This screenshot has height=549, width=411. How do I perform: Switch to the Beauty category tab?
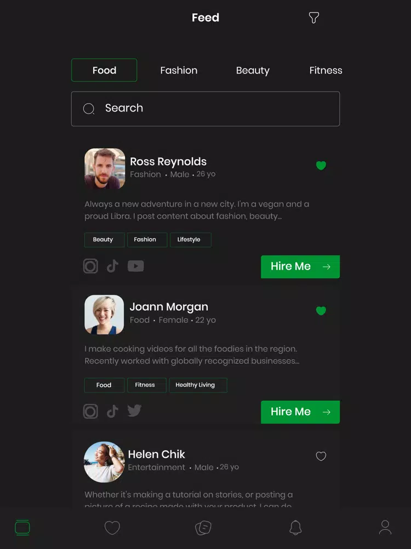253,70
